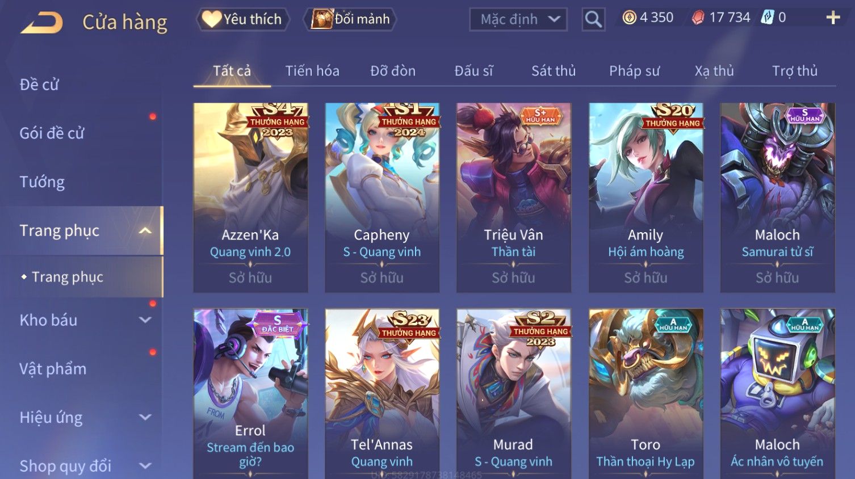Select the Sát thủ tab

pyautogui.click(x=554, y=71)
